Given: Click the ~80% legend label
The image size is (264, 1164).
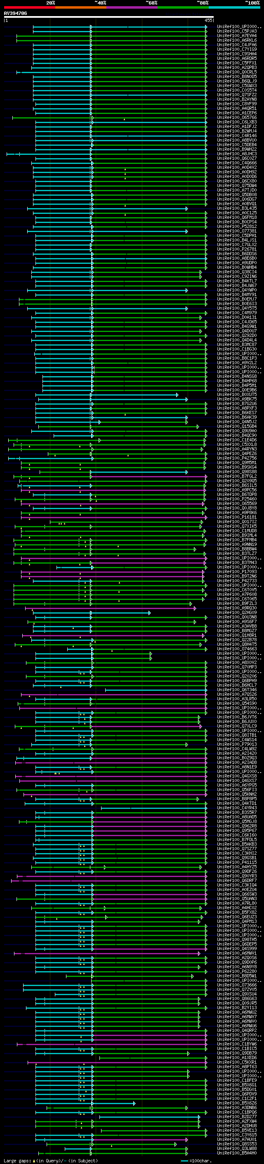Looking at the screenshot, I should 203,3.
